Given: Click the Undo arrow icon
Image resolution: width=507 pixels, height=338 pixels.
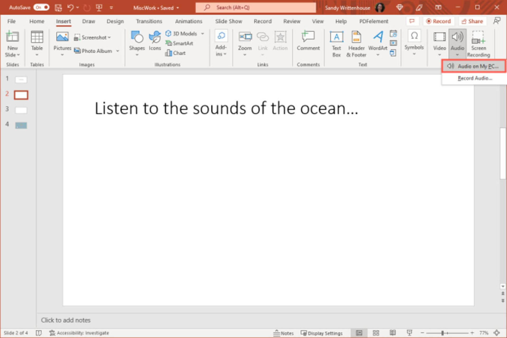Looking at the screenshot, I should 71,8.
